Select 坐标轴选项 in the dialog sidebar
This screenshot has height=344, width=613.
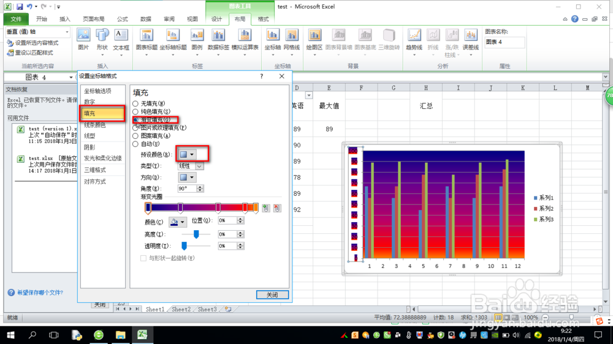tap(97, 91)
